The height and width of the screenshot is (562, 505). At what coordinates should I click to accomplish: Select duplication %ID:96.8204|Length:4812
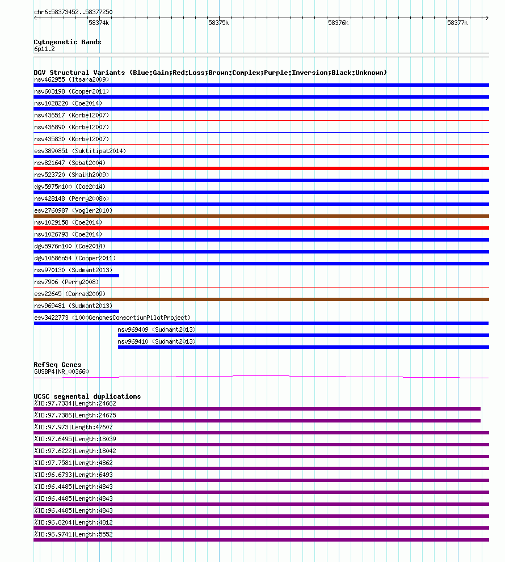[73, 522]
